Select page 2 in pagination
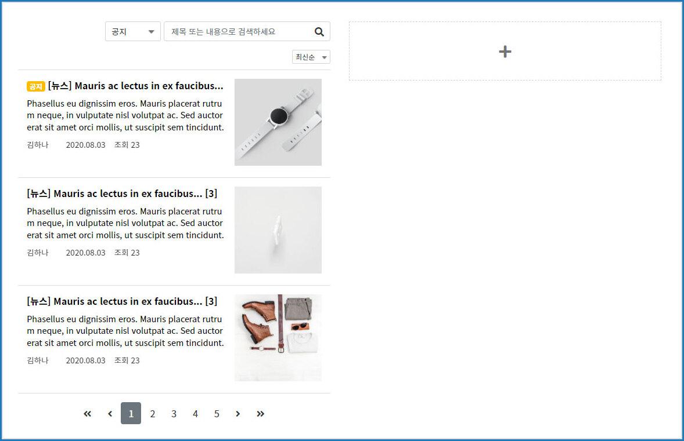684x441 pixels. [153, 414]
